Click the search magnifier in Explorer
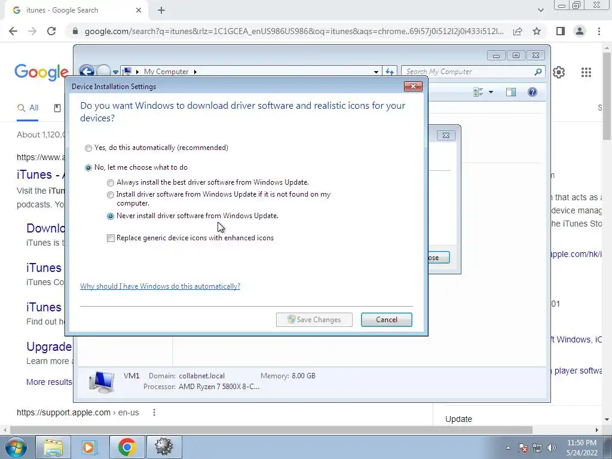Screen dimensions: 612x459 [538, 72]
